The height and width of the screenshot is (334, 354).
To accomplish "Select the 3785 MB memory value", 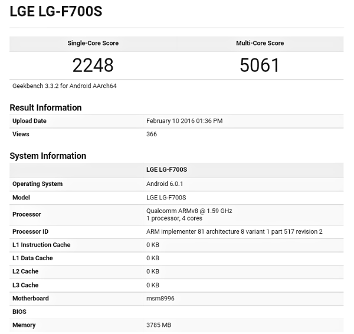I will coord(158,325).
